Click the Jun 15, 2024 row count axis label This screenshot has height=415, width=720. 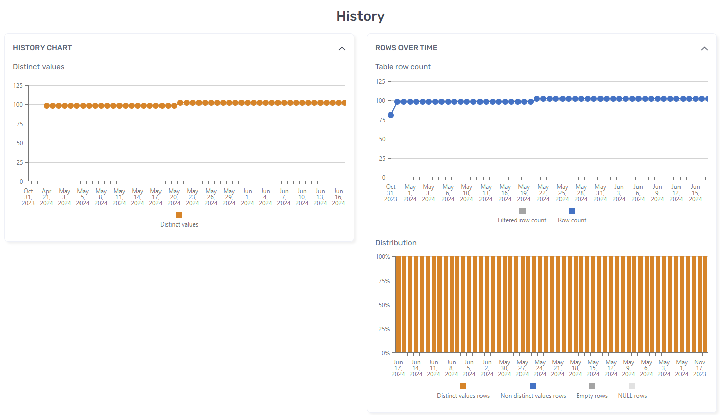[x=696, y=193]
